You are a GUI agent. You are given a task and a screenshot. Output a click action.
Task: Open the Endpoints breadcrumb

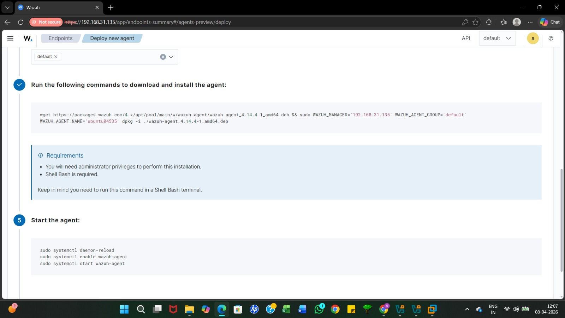coord(60,38)
